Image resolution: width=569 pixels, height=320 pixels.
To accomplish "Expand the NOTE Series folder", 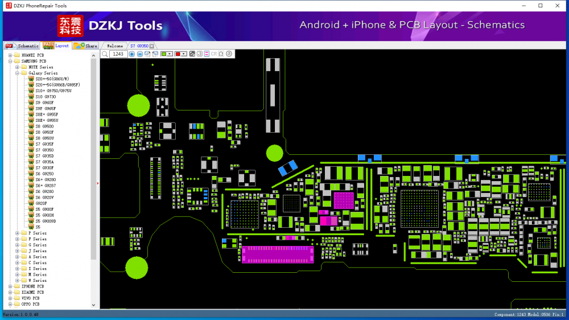I will [17, 67].
